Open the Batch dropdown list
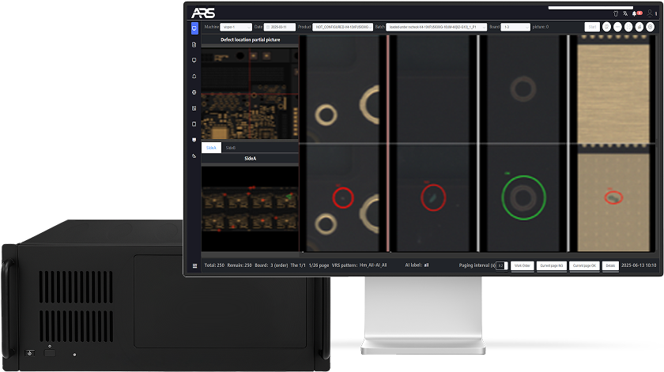 coord(437,27)
